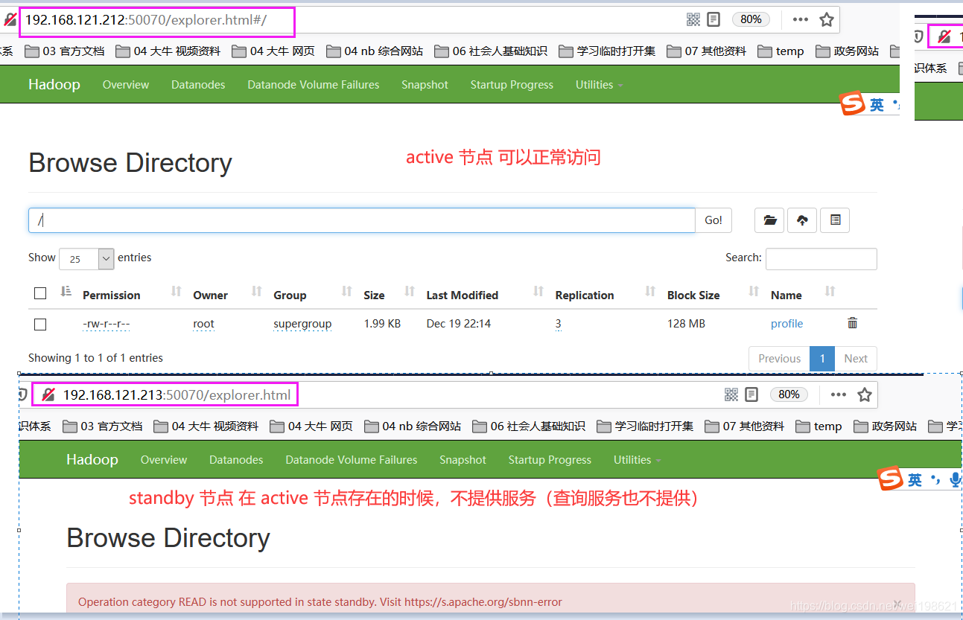Sort by the first column sort icon
The height and width of the screenshot is (620, 963).
coord(66,291)
